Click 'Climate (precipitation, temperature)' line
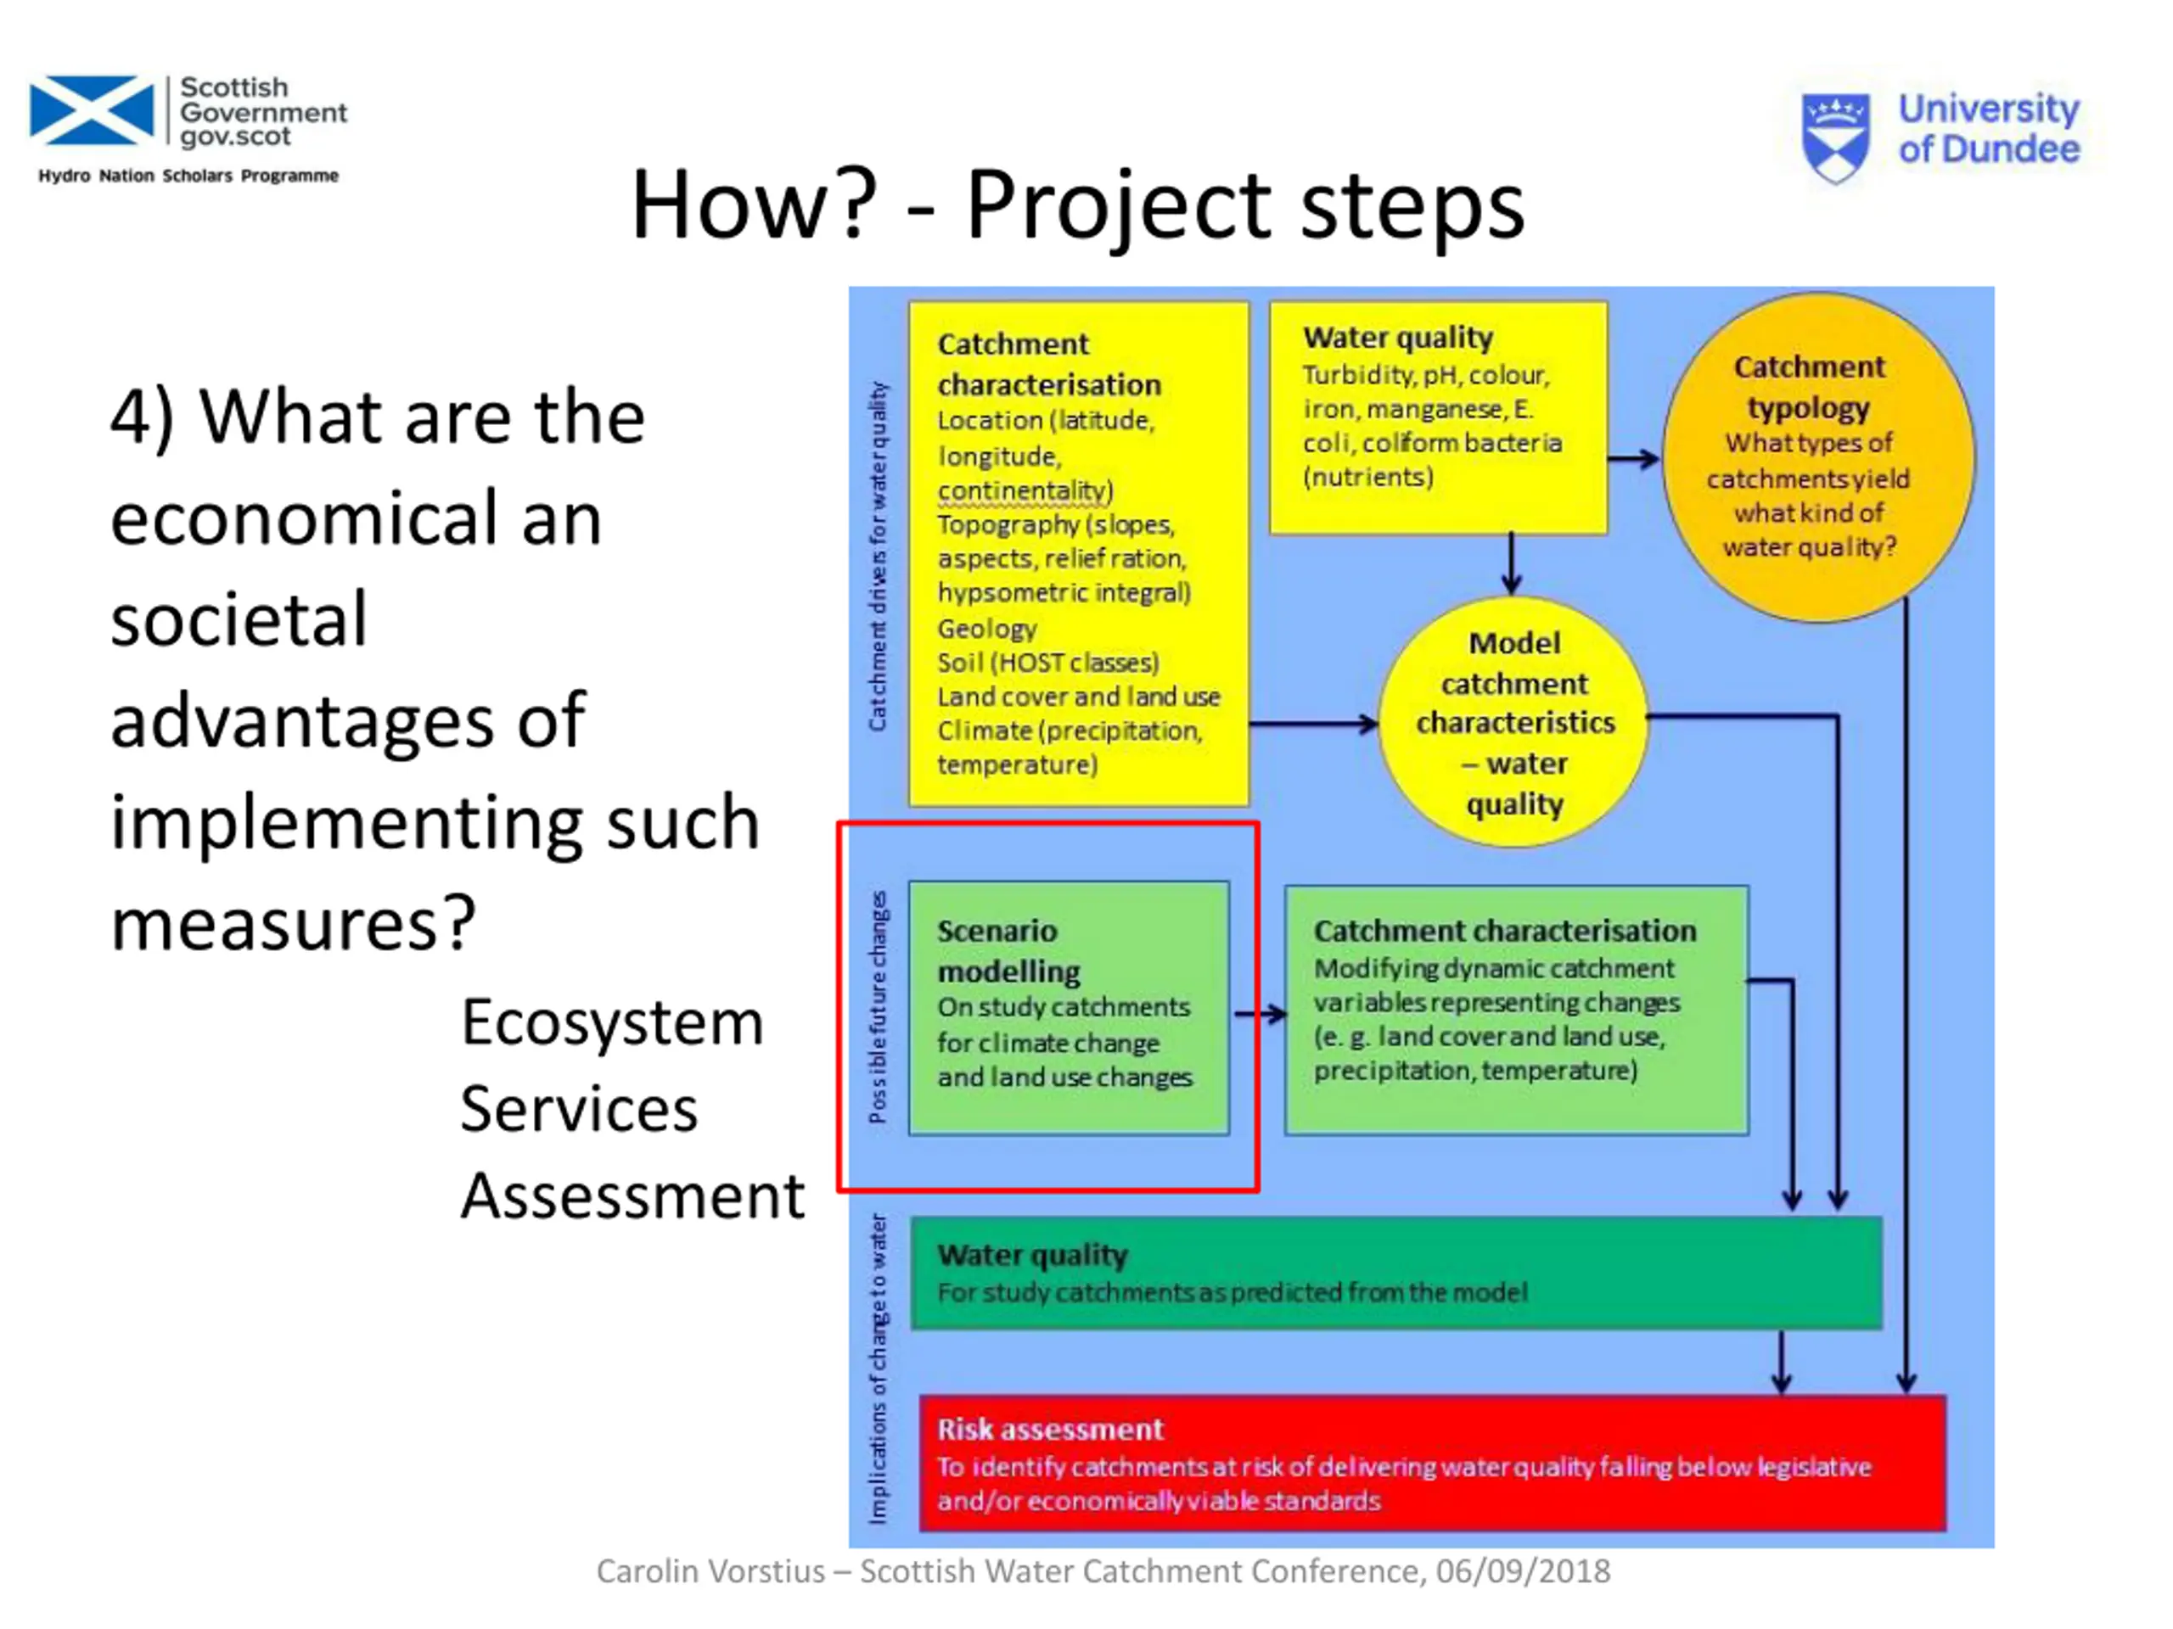This screenshot has height=1629, width=2173. tap(1069, 747)
